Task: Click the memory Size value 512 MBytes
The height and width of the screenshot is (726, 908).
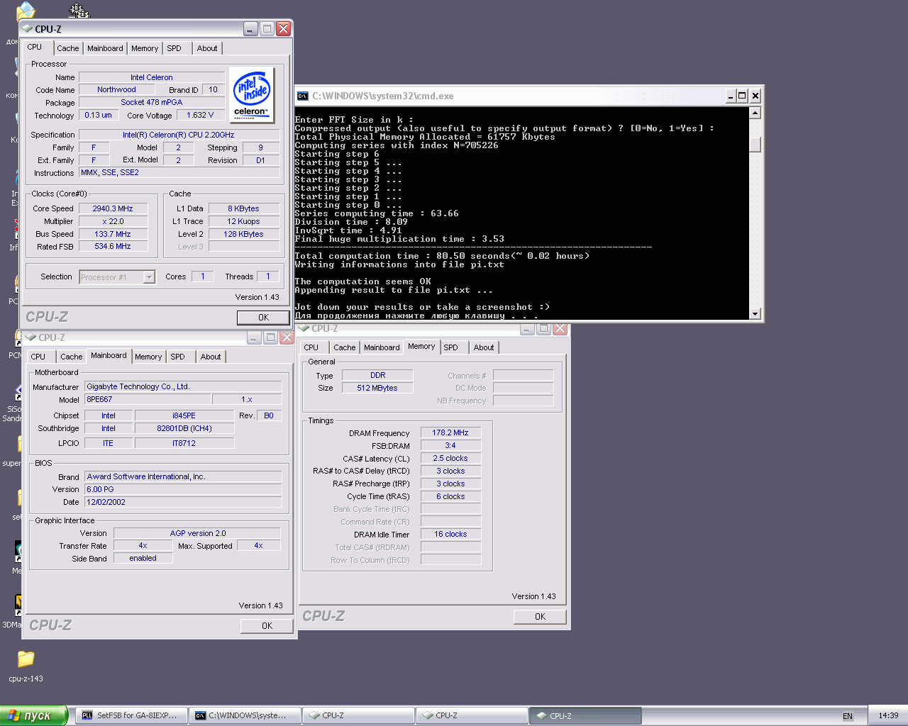Action: click(x=377, y=388)
